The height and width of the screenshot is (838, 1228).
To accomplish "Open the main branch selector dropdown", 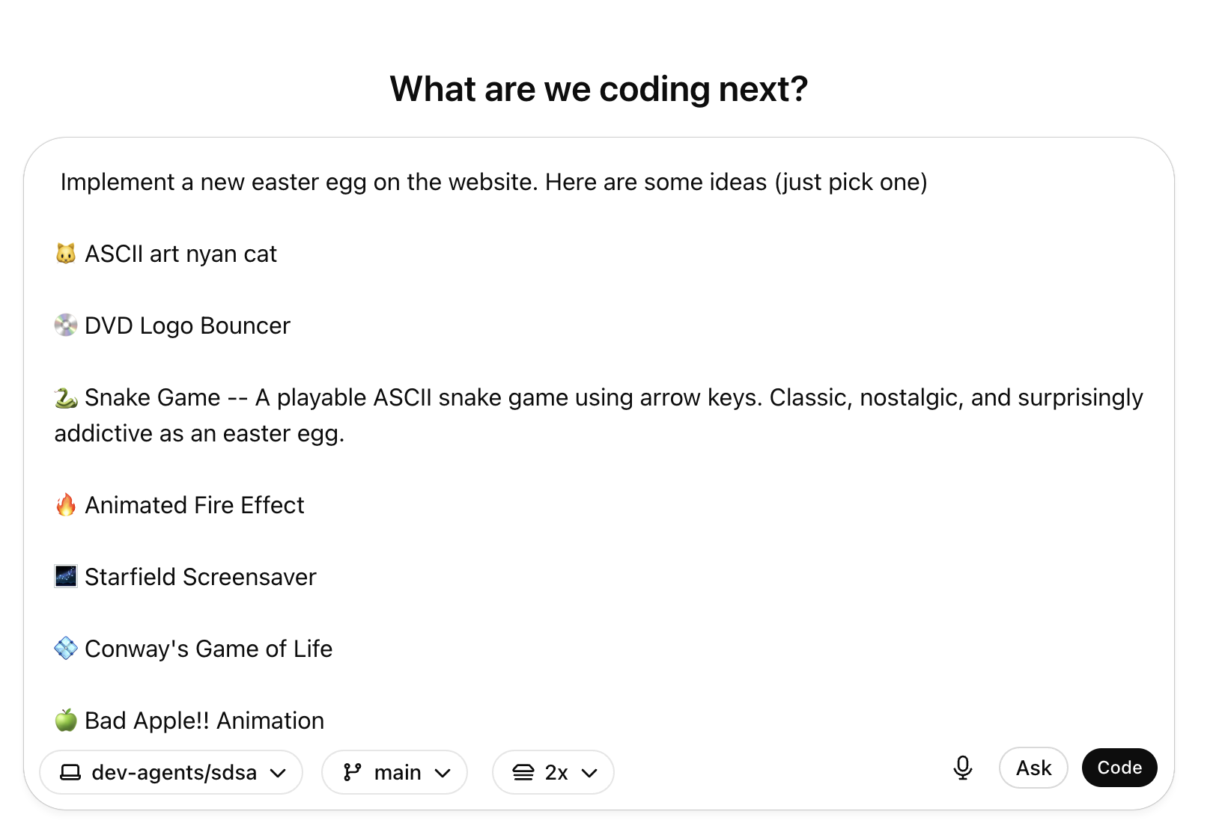I will tap(395, 771).
